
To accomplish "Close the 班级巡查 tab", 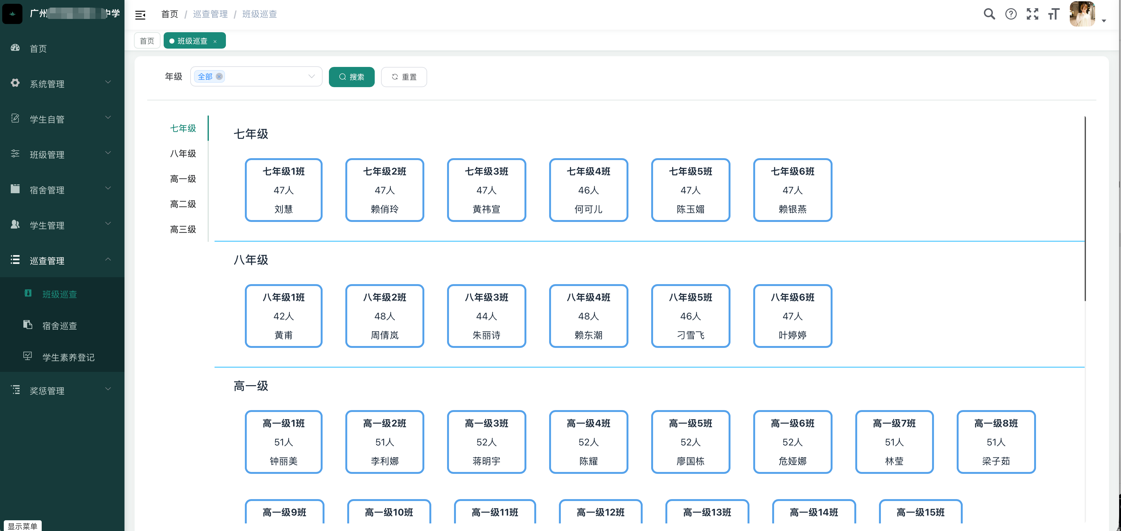I will coord(215,41).
